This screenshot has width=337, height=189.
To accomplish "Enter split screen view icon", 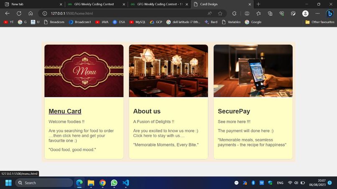I will (x=247, y=13).
